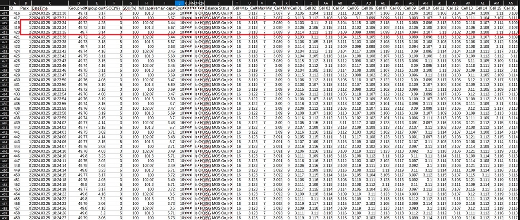
Task: Click the 'Group volt' header cell
Action: click(78, 8)
